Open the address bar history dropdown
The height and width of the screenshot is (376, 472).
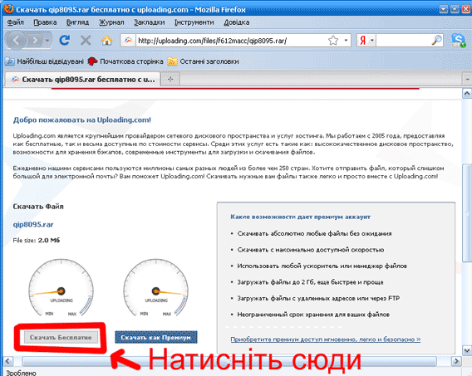[x=346, y=41]
